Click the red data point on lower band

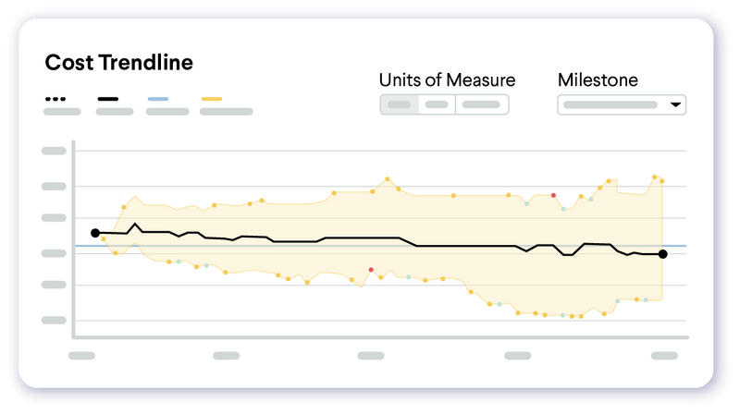(371, 270)
